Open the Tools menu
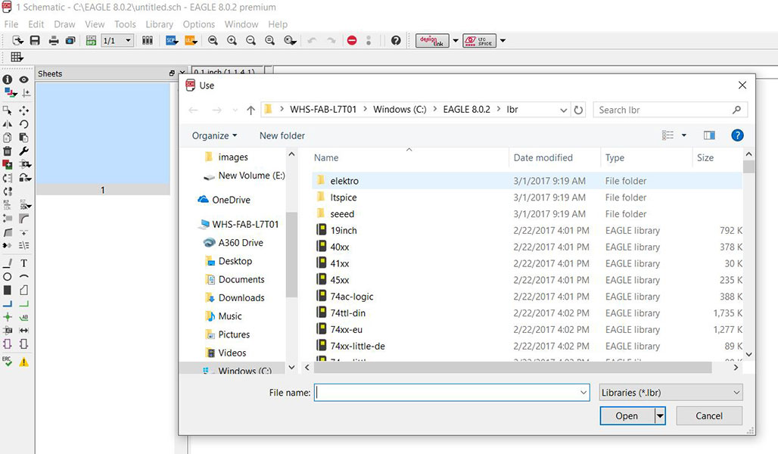This screenshot has width=778, height=454. [125, 24]
